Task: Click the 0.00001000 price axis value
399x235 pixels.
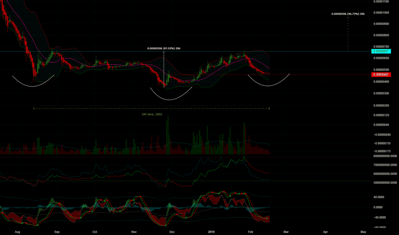Action: [x=381, y=13]
